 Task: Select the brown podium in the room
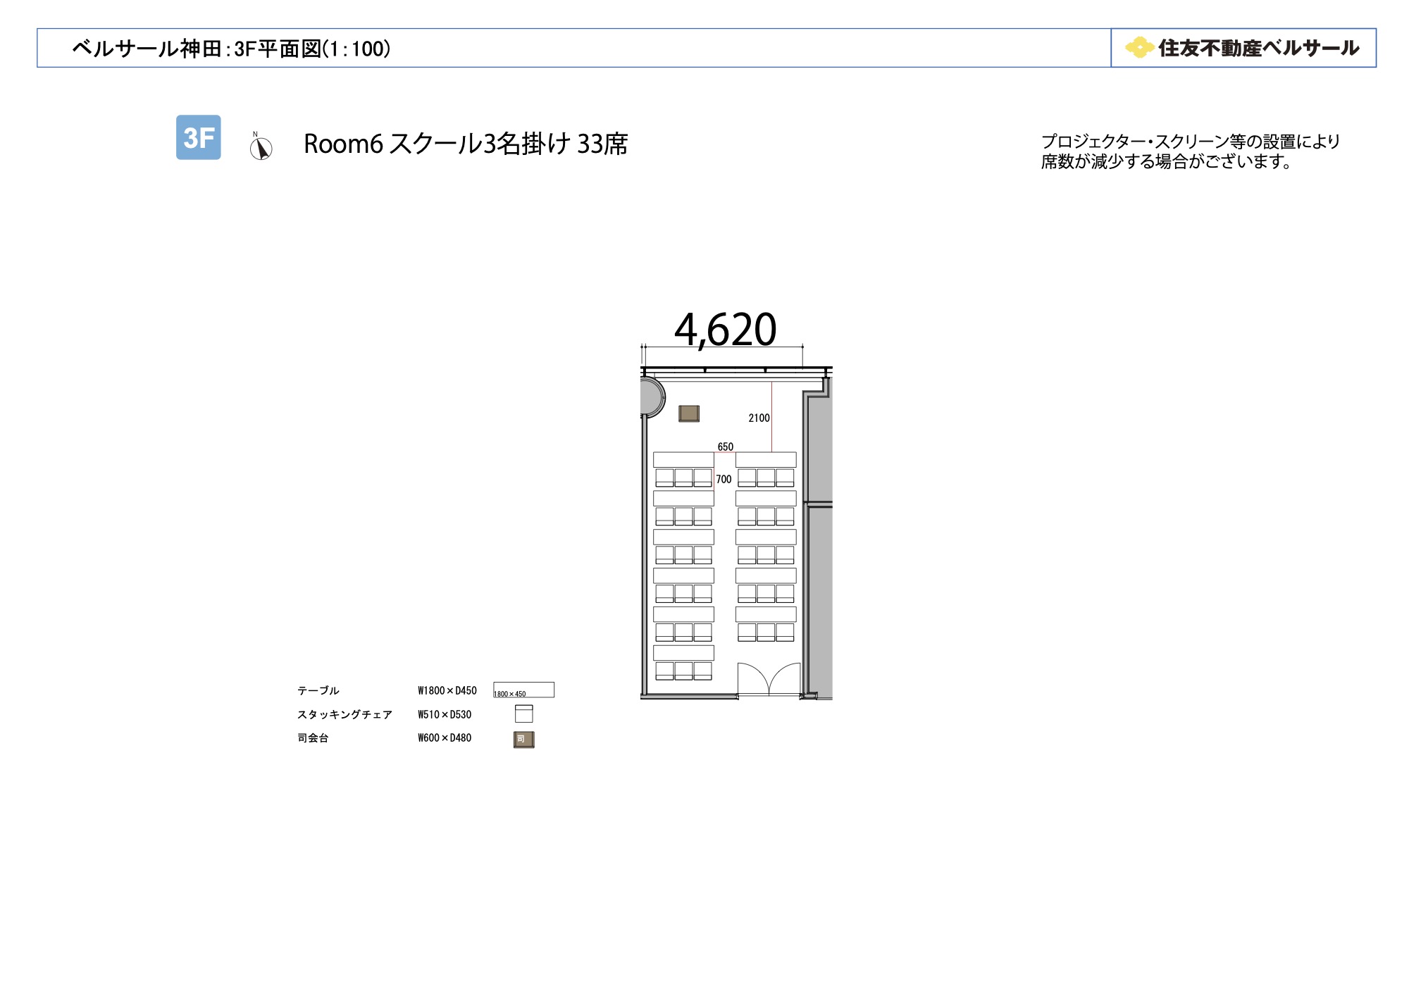coord(689,413)
